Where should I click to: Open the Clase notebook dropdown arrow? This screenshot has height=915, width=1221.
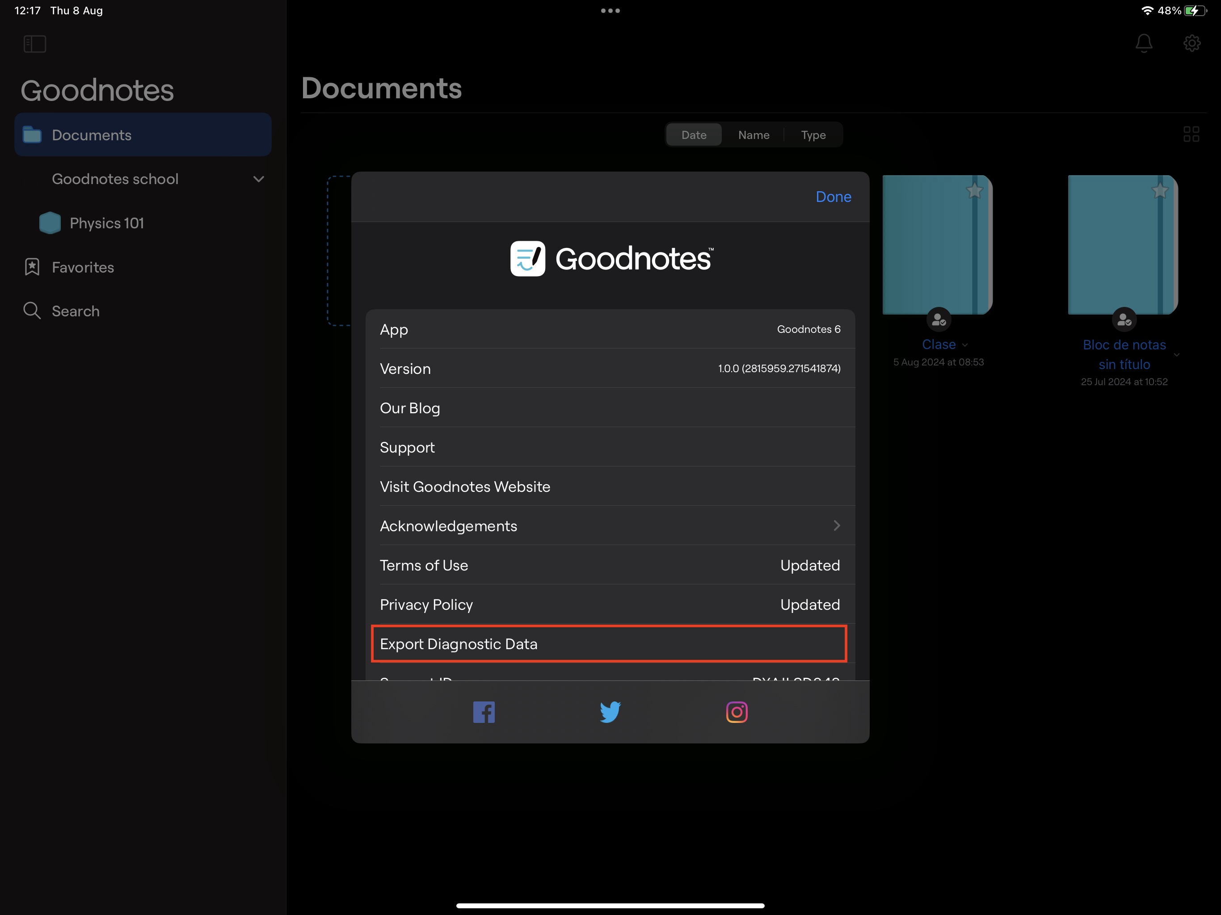tap(965, 345)
